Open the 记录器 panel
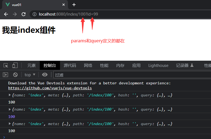211x139 pixels. [185, 66]
